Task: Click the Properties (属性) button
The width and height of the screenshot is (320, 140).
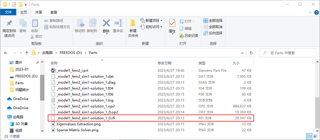Action: [172, 27]
